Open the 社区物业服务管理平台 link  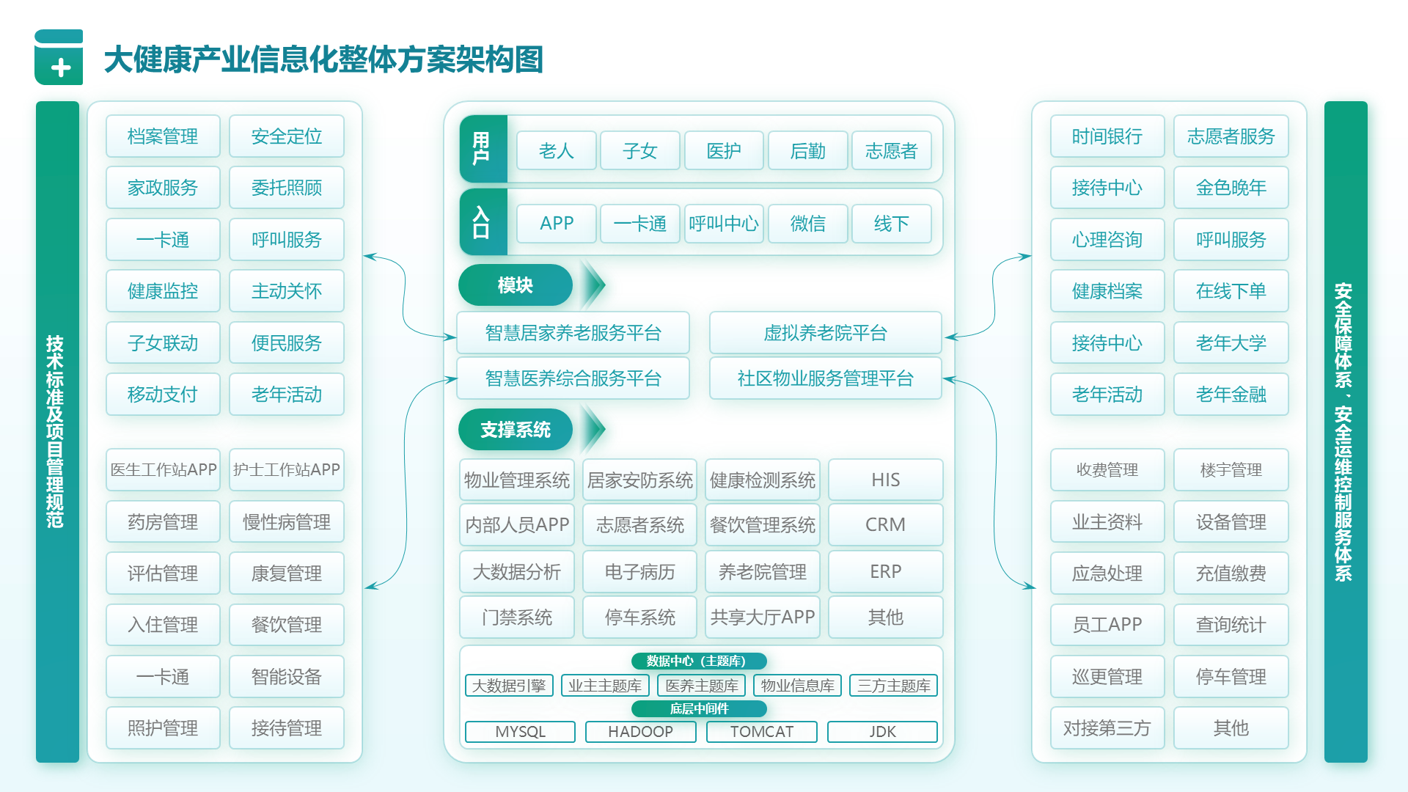click(x=825, y=378)
